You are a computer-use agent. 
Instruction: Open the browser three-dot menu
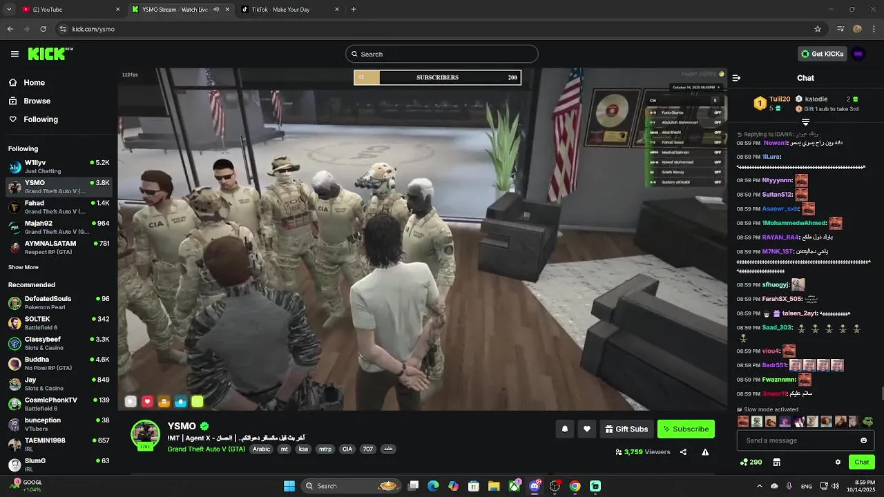874,29
